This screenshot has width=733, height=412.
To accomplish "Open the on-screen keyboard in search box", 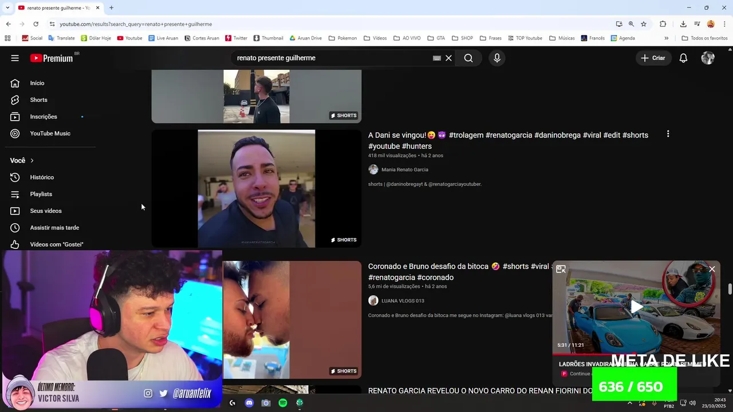I will (437, 58).
